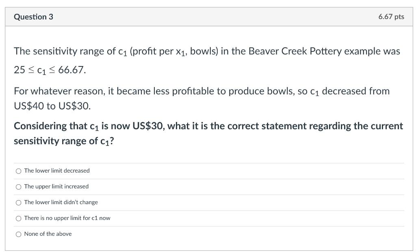Click the 'The lower limit decreased' answer text
Viewport: 416px width, 252px height.
point(56,171)
